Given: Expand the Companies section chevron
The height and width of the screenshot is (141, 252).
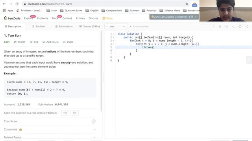Looking at the screenshot, I should pos(94,129).
